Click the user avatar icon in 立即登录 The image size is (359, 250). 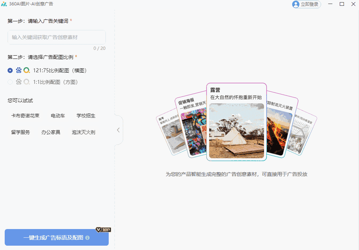(295, 4)
